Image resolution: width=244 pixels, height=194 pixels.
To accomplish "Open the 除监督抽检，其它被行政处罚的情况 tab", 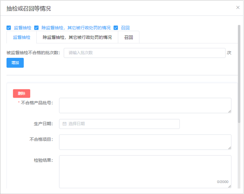I will (77, 37).
